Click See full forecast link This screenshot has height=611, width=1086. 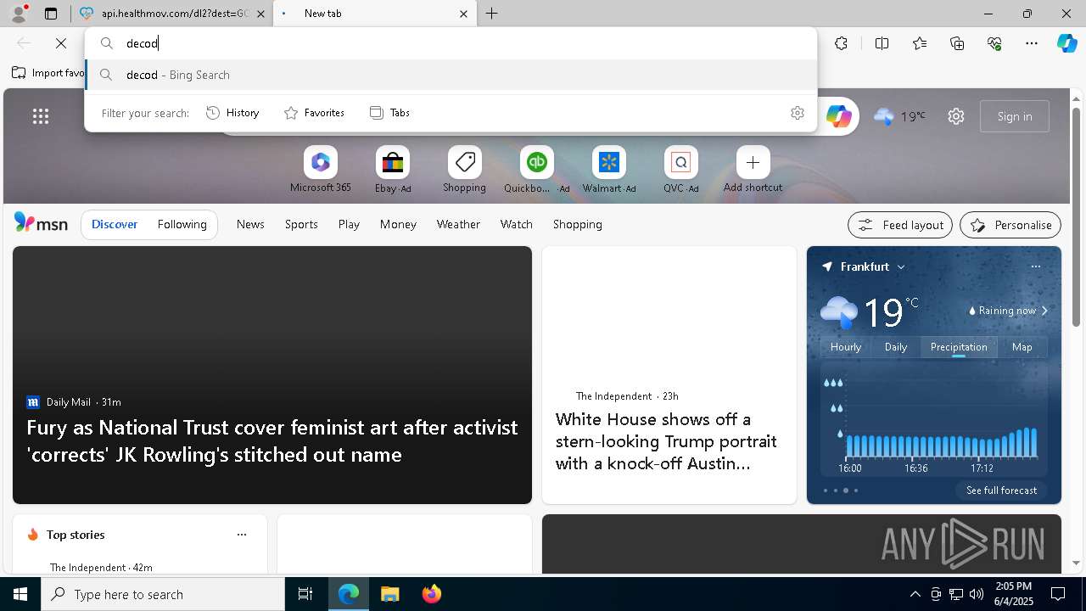click(x=1001, y=490)
